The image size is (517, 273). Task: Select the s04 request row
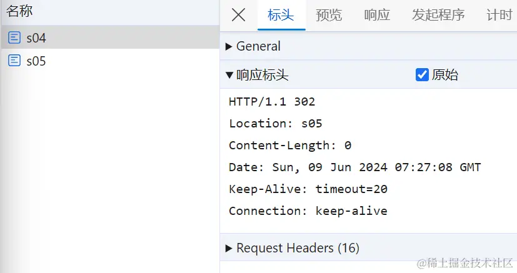tap(111, 37)
